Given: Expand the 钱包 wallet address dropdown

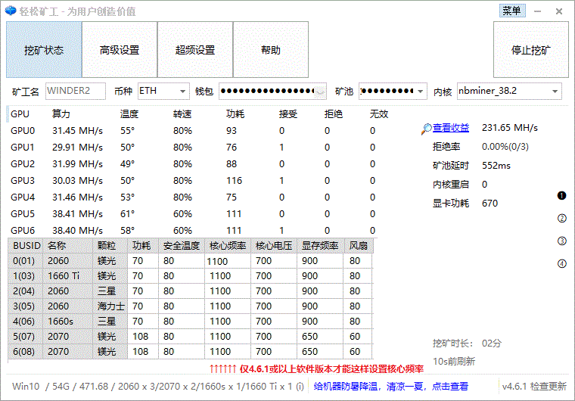Looking at the screenshot, I should pos(321,92).
